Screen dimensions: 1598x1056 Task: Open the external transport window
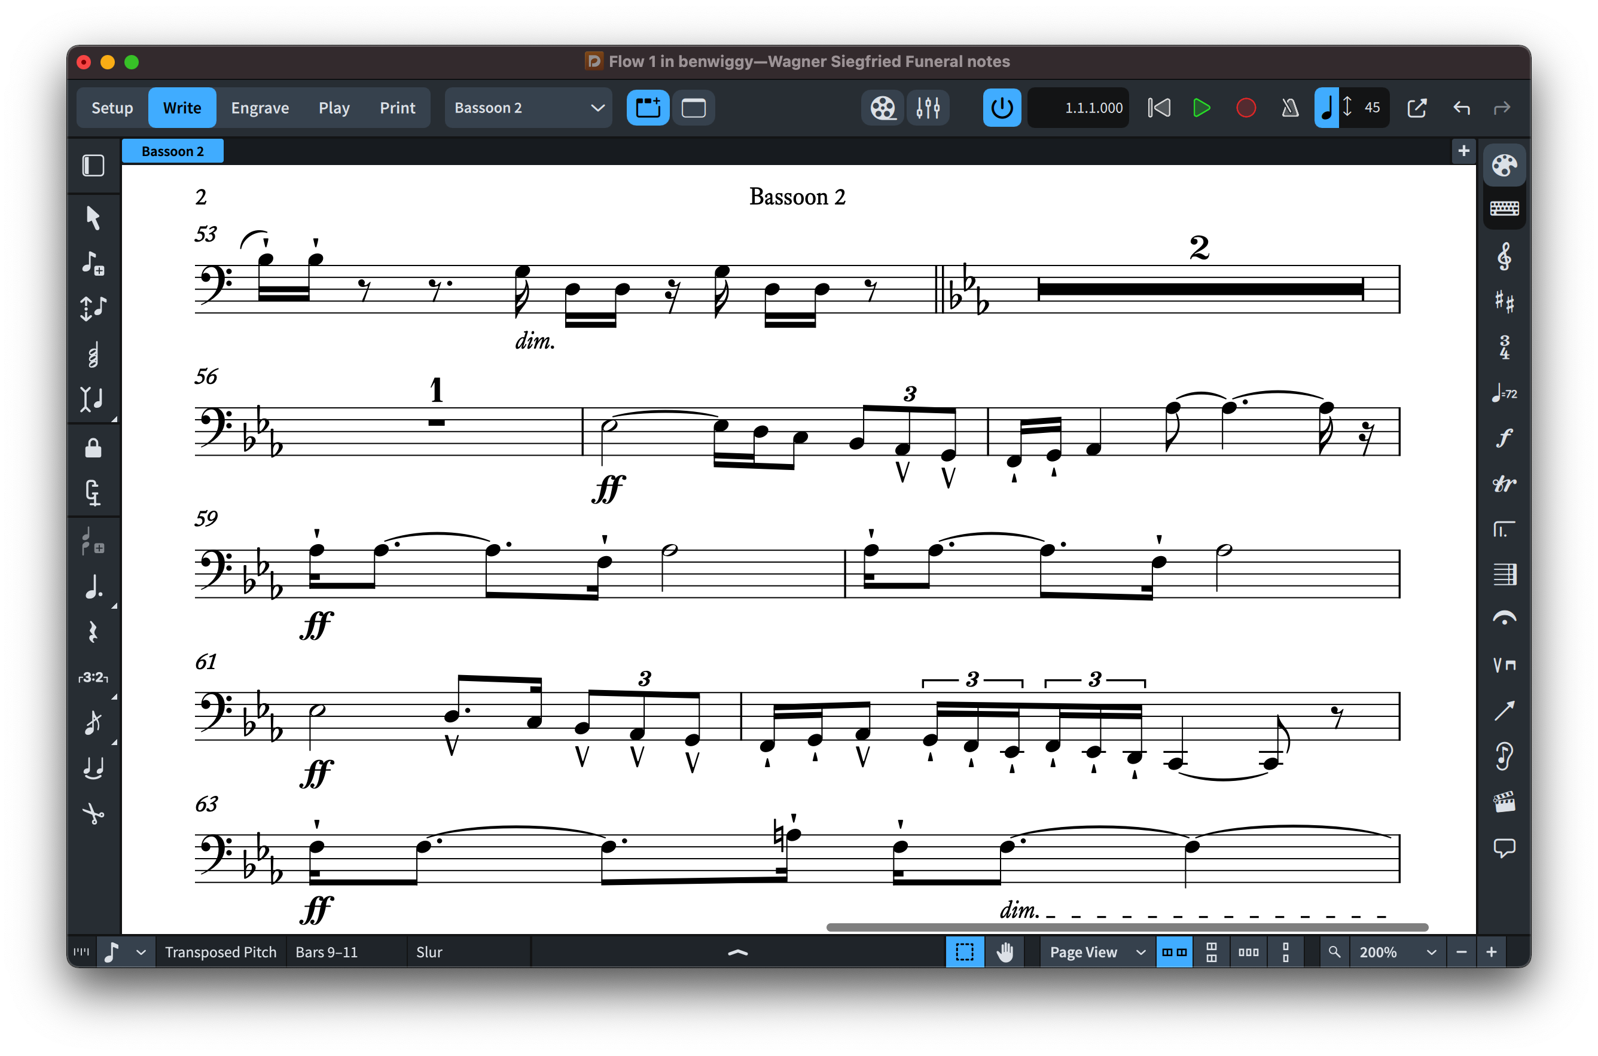(x=1417, y=108)
